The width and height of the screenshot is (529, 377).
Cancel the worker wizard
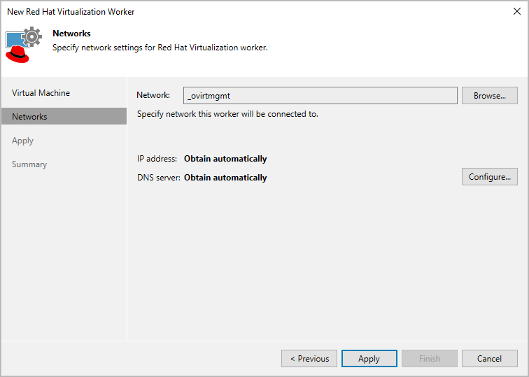(x=490, y=358)
